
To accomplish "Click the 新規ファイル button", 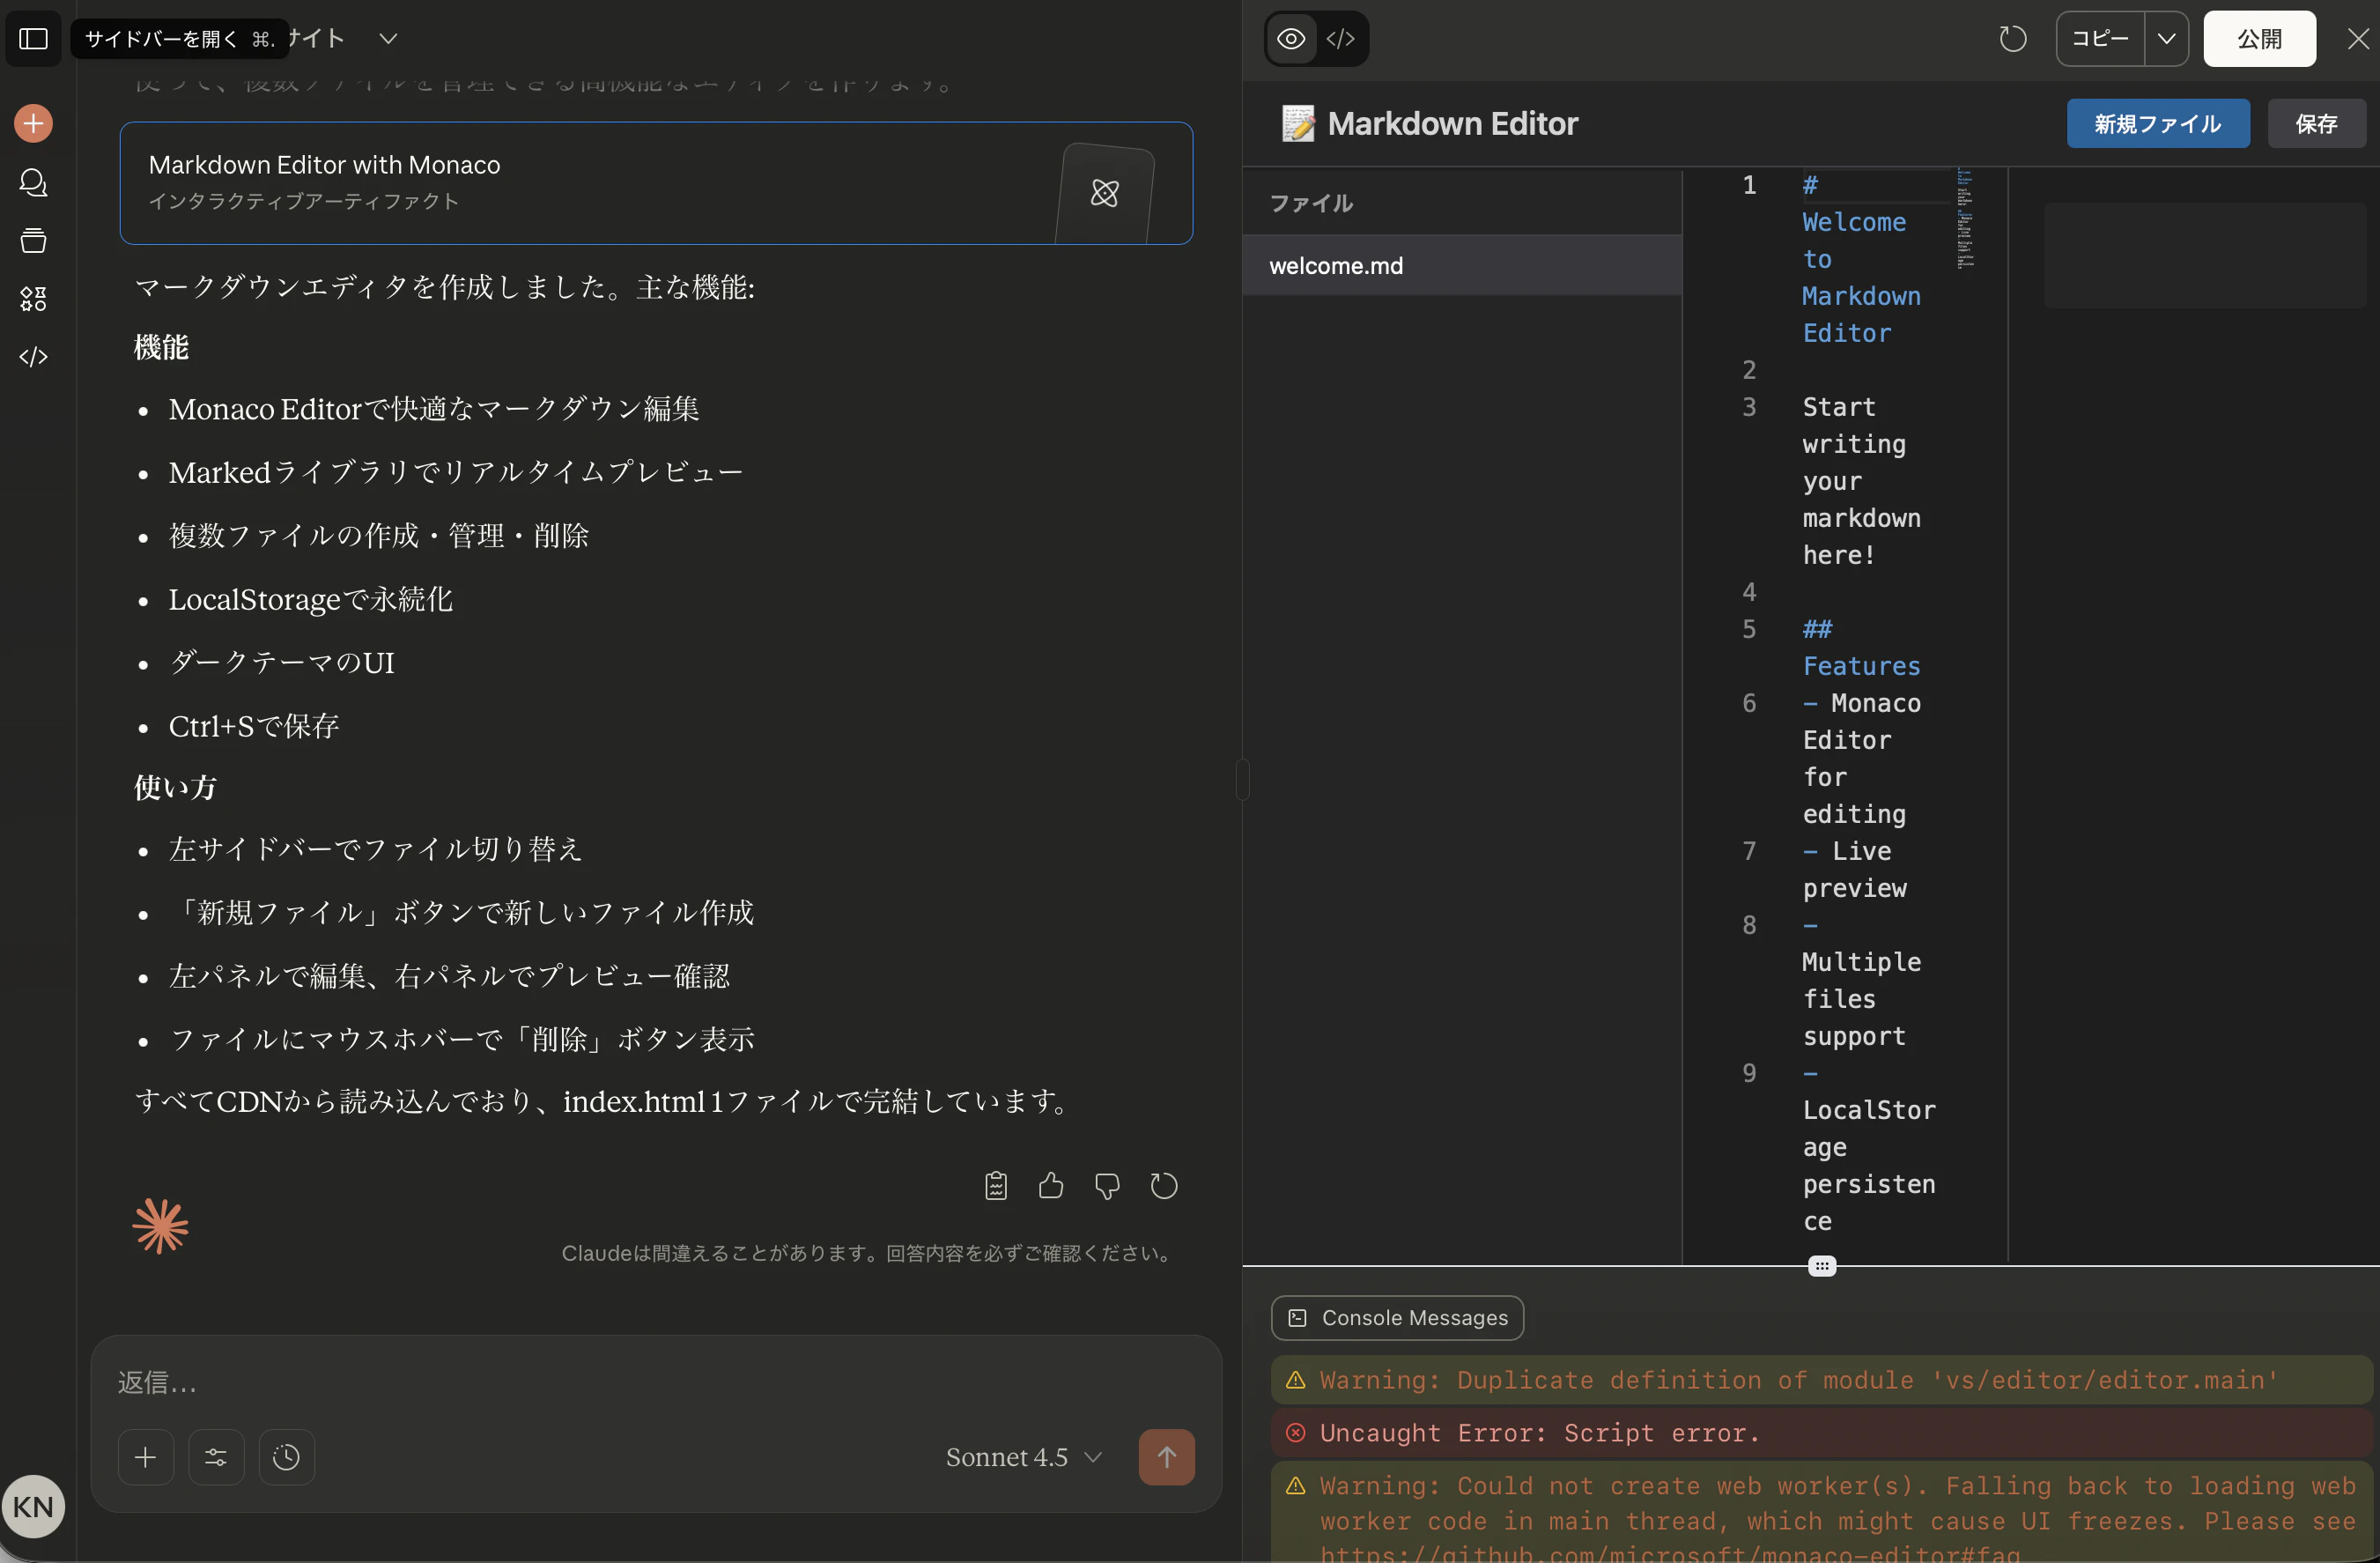I will pyautogui.click(x=2158, y=124).
